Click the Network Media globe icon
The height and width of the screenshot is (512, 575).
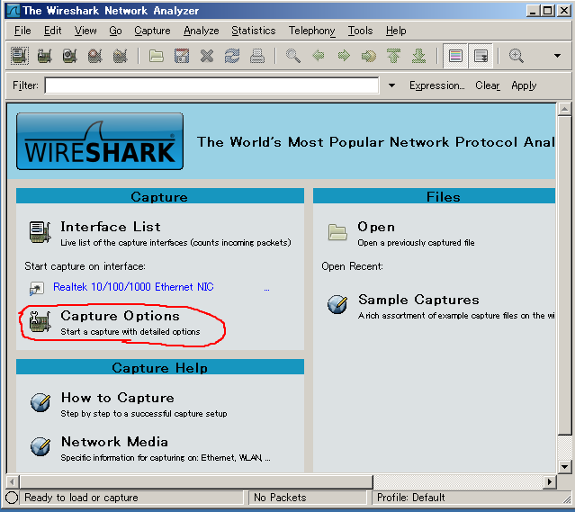coord(40,446)
